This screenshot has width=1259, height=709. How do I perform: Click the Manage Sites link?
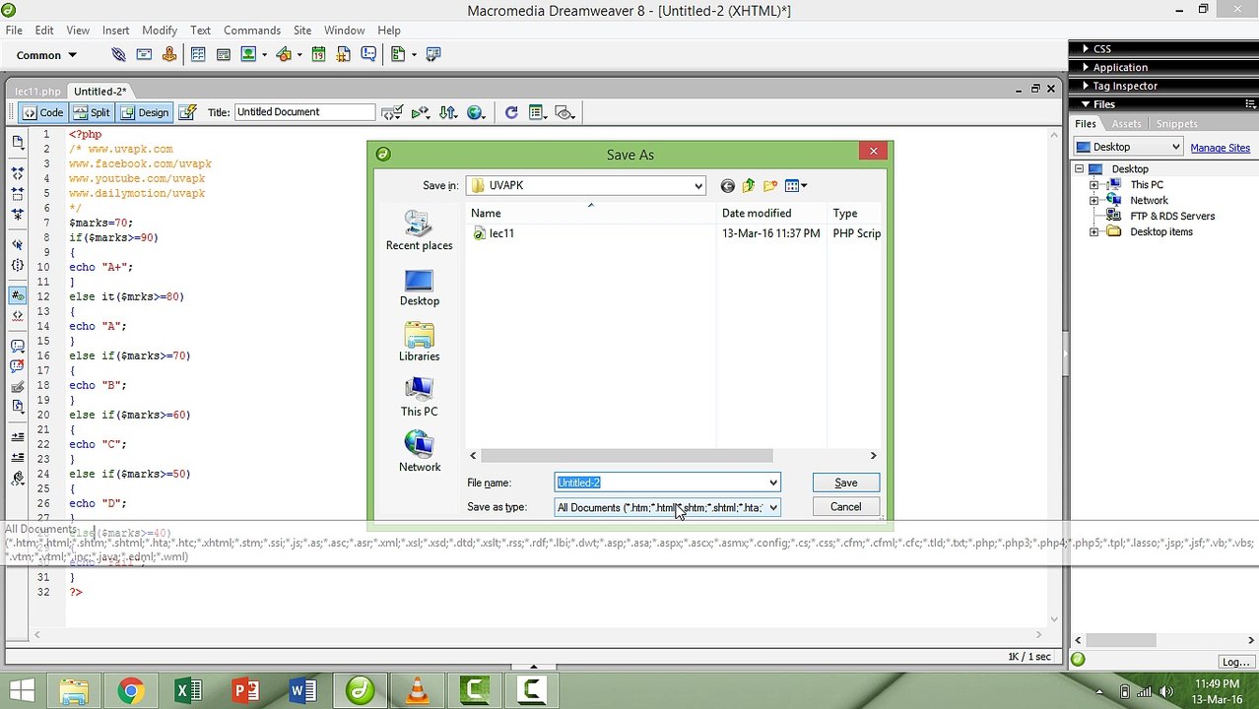point(1220,148)
